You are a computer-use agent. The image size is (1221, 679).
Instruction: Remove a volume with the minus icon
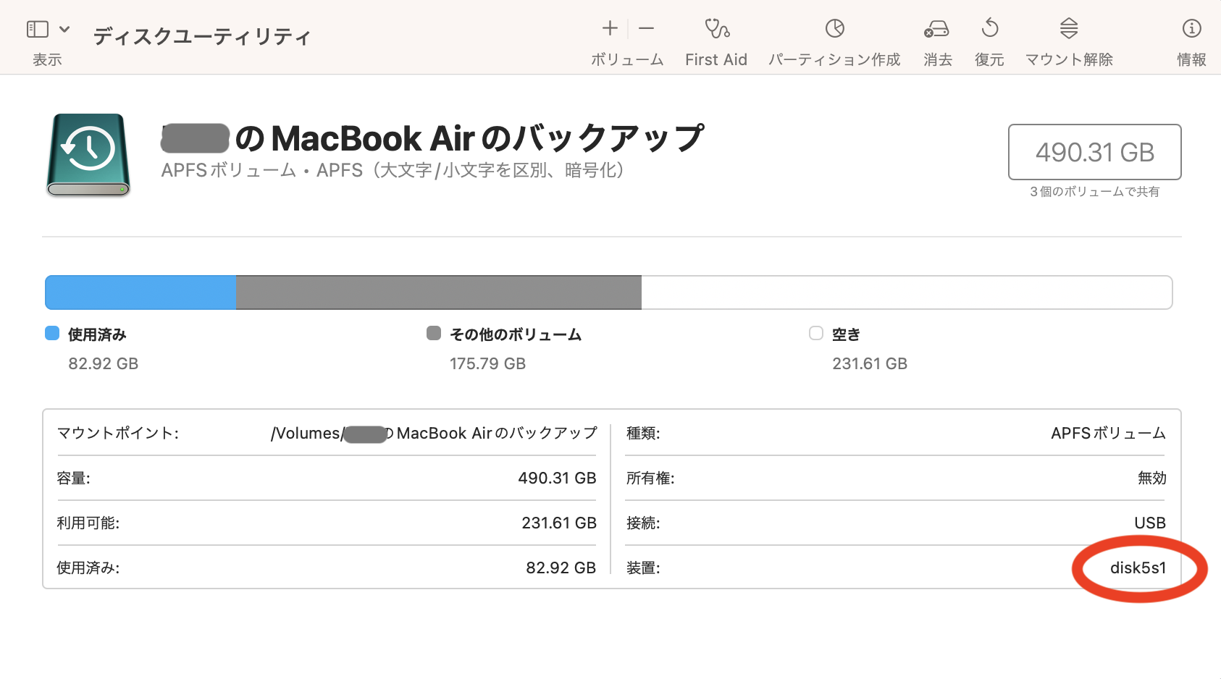[647, 28]
